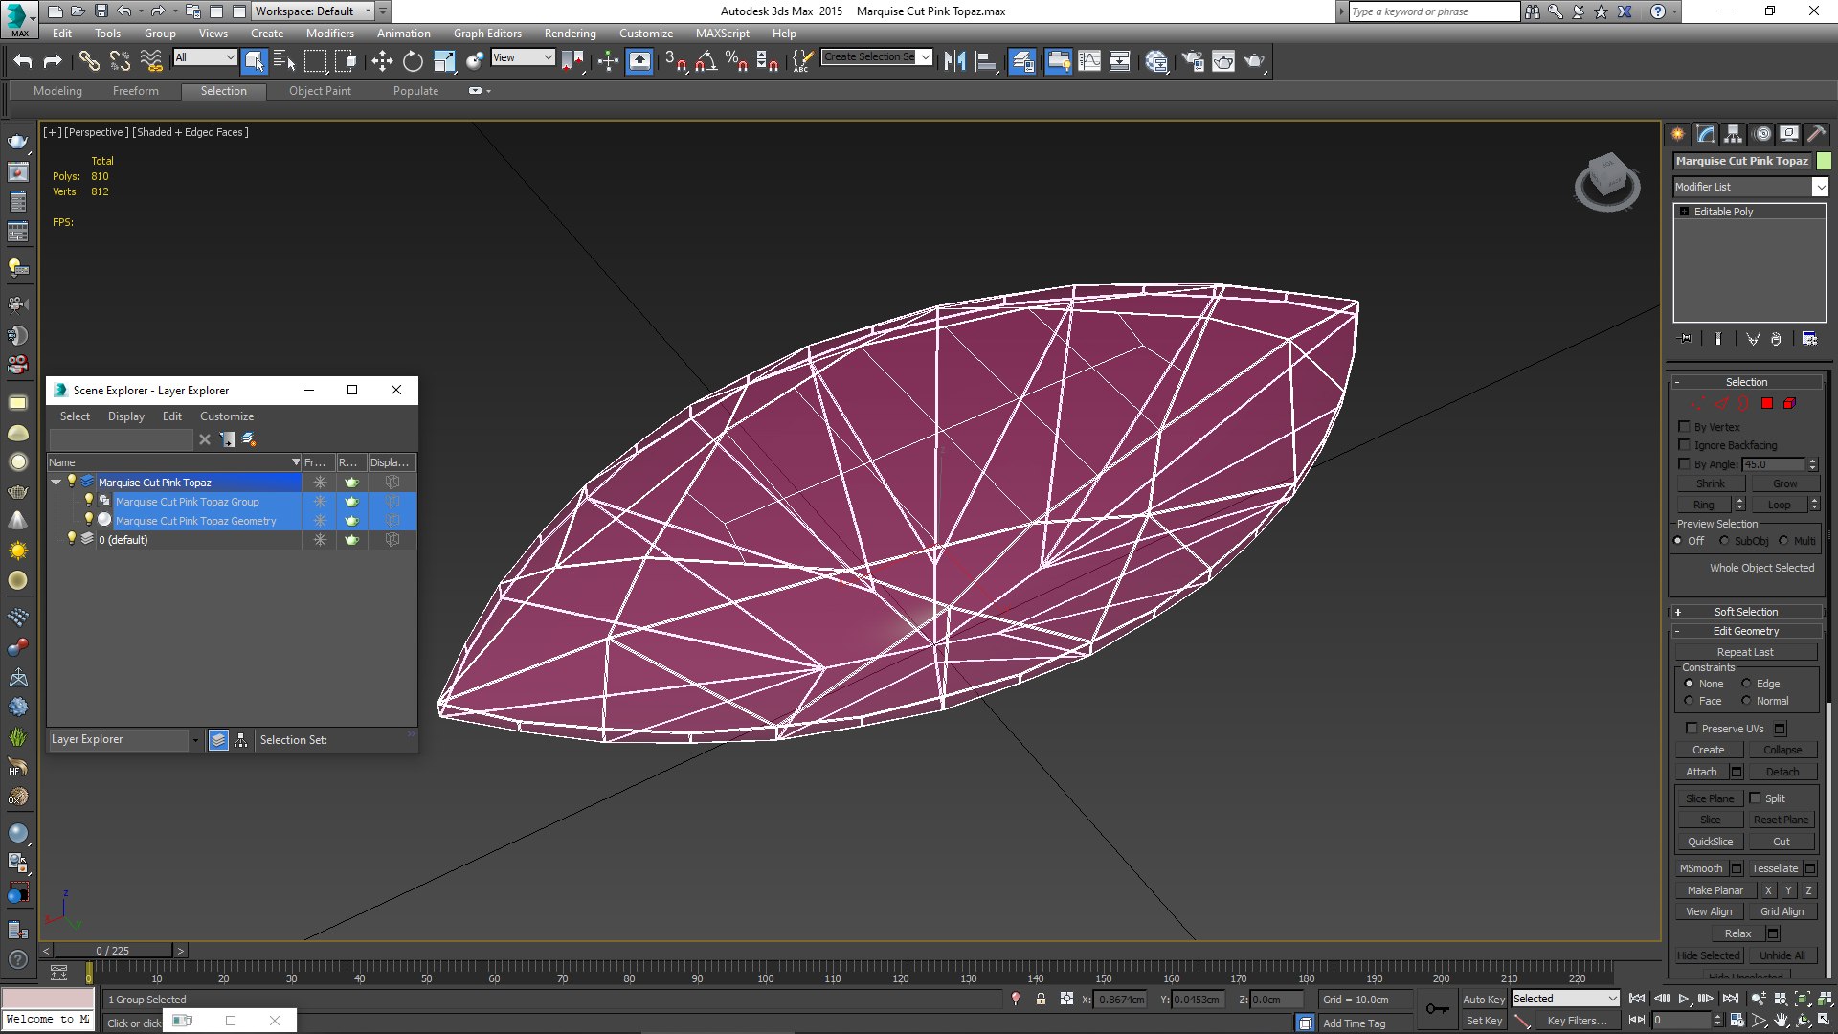
Task: Click the object color swatch beside the name
Action: tap(1824, 161)
